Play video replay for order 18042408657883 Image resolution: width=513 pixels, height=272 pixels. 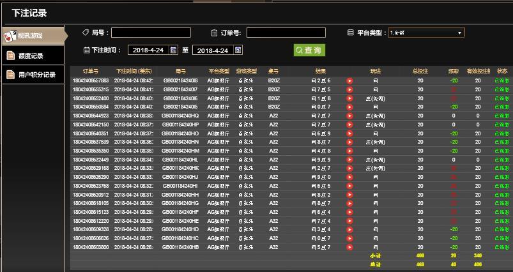(349, 80)
